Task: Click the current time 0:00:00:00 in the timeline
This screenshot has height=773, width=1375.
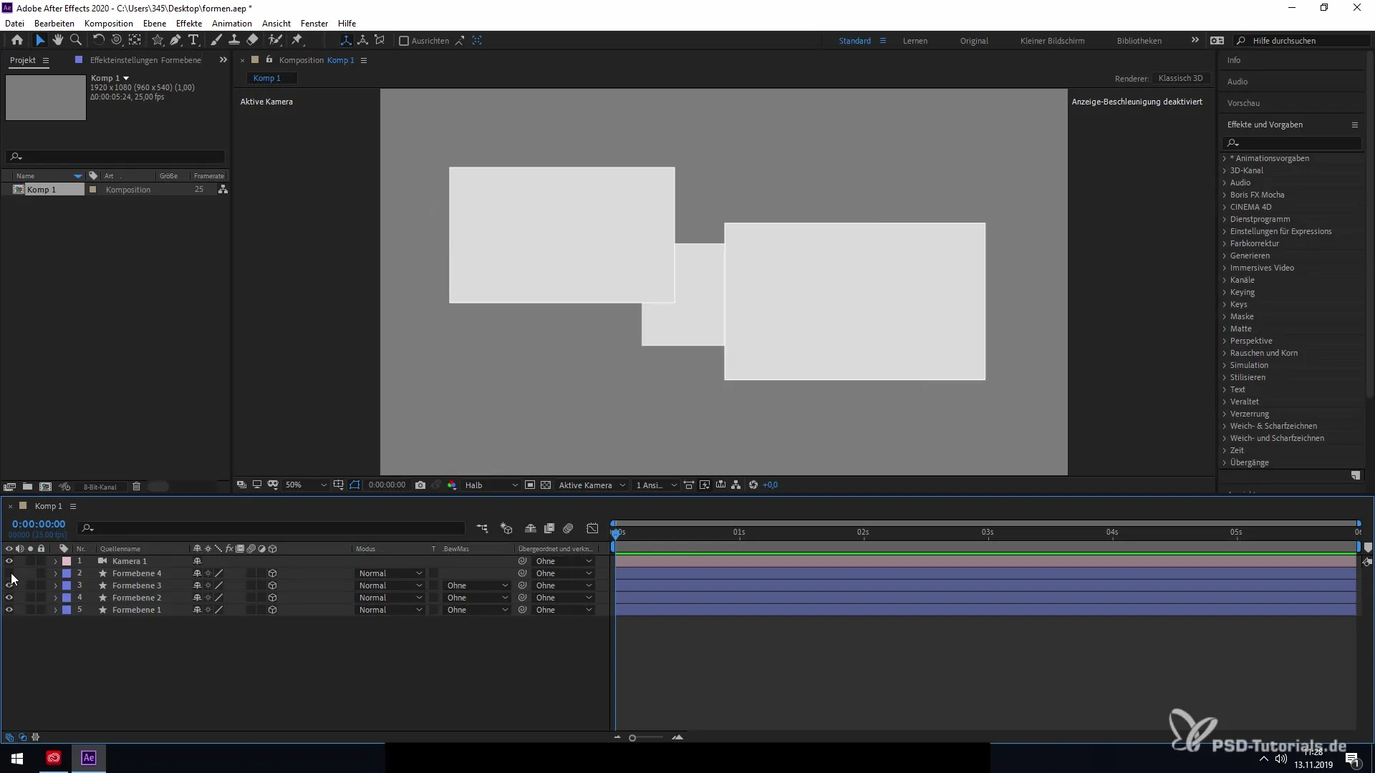Action: pos(39,525)
